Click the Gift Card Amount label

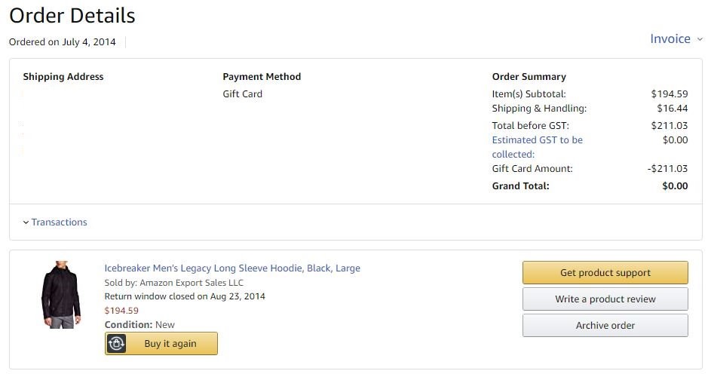click(532, 169)
